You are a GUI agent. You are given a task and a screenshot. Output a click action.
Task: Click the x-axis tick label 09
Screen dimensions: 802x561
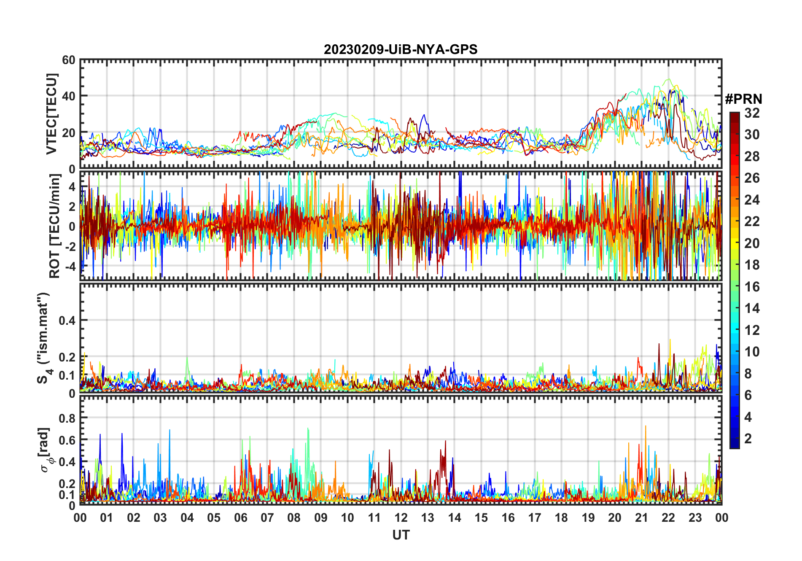click(321, 518)
